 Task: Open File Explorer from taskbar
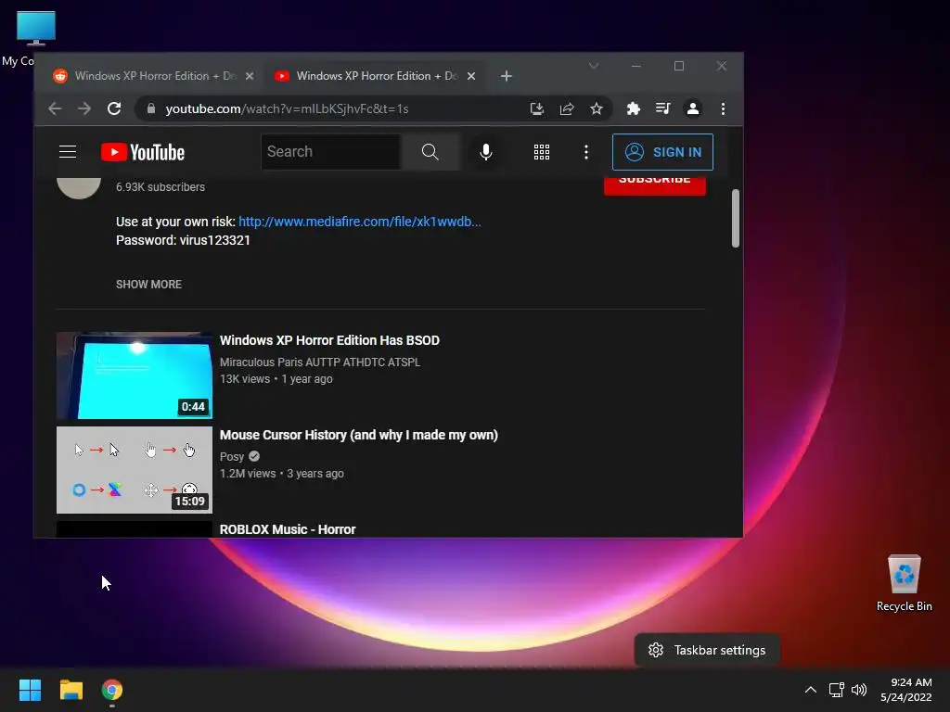(x=71, y=690)
